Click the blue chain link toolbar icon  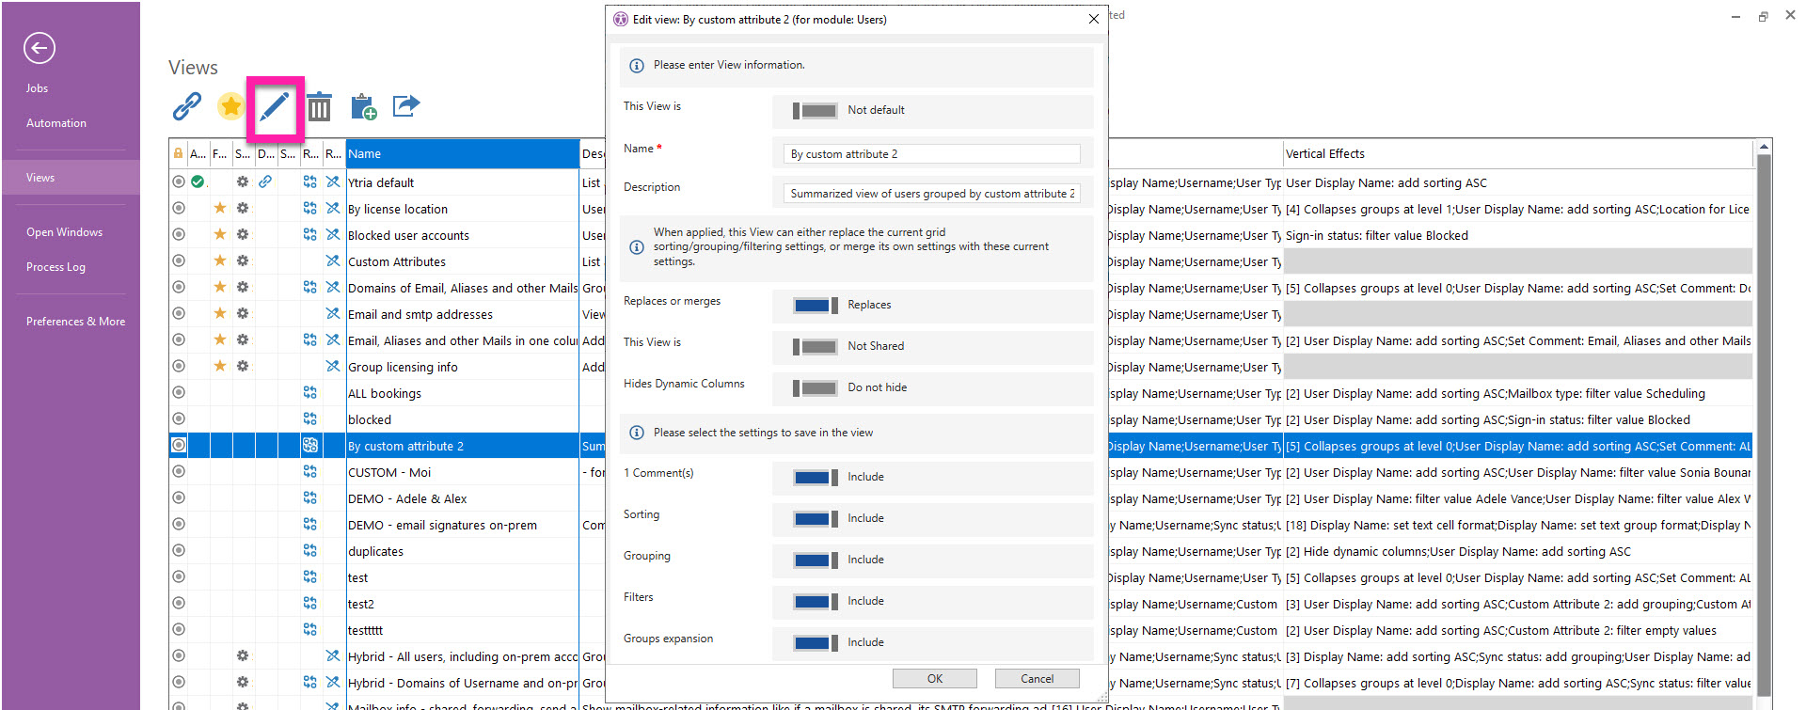(x=187, y=106)
